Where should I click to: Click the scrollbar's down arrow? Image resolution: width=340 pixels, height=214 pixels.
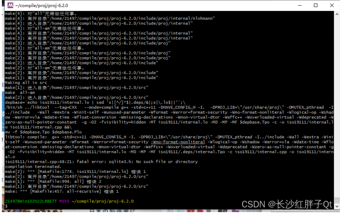point(337,206)
